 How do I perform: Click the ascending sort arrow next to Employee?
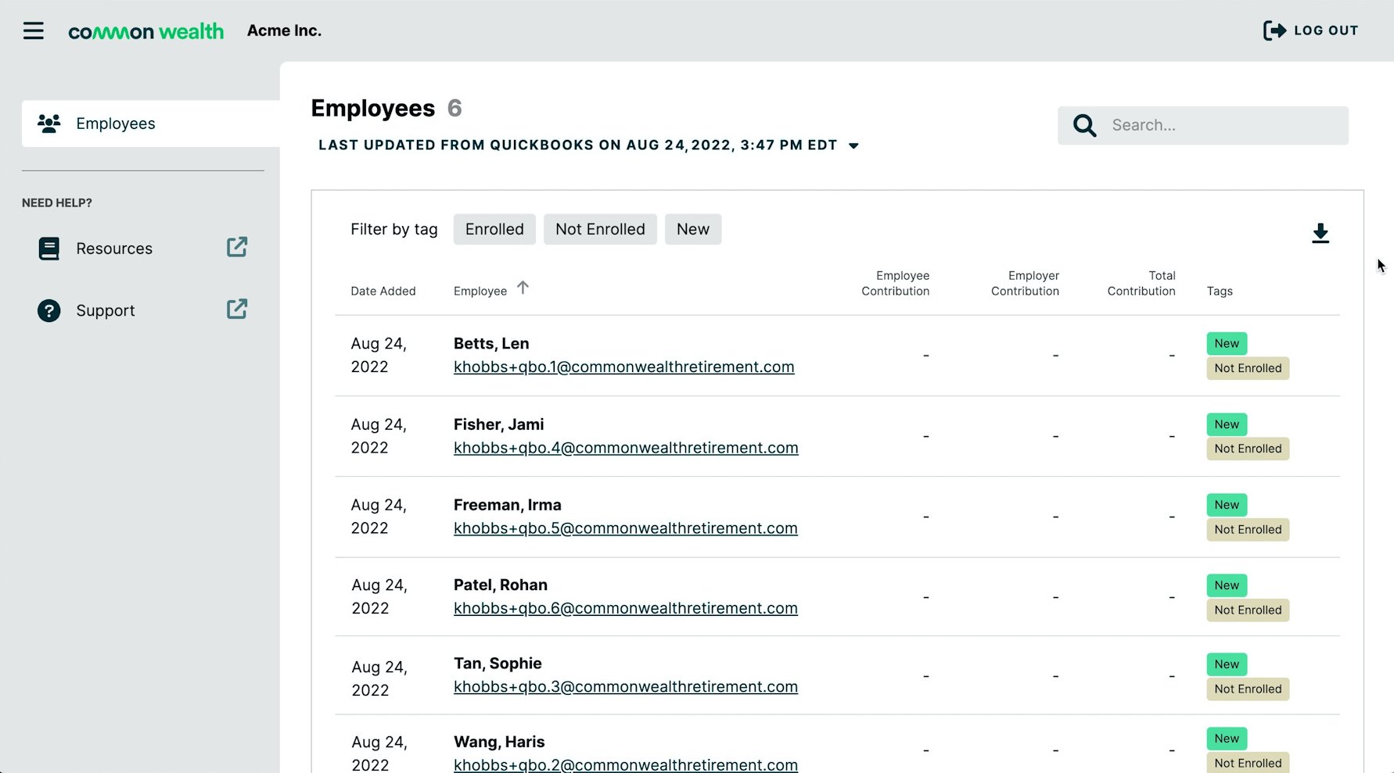pyautogui.click(x=523, y=288)
